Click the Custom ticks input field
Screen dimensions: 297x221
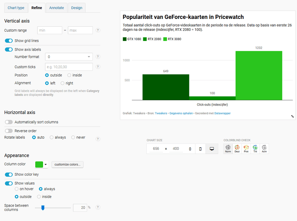[69, 67]
